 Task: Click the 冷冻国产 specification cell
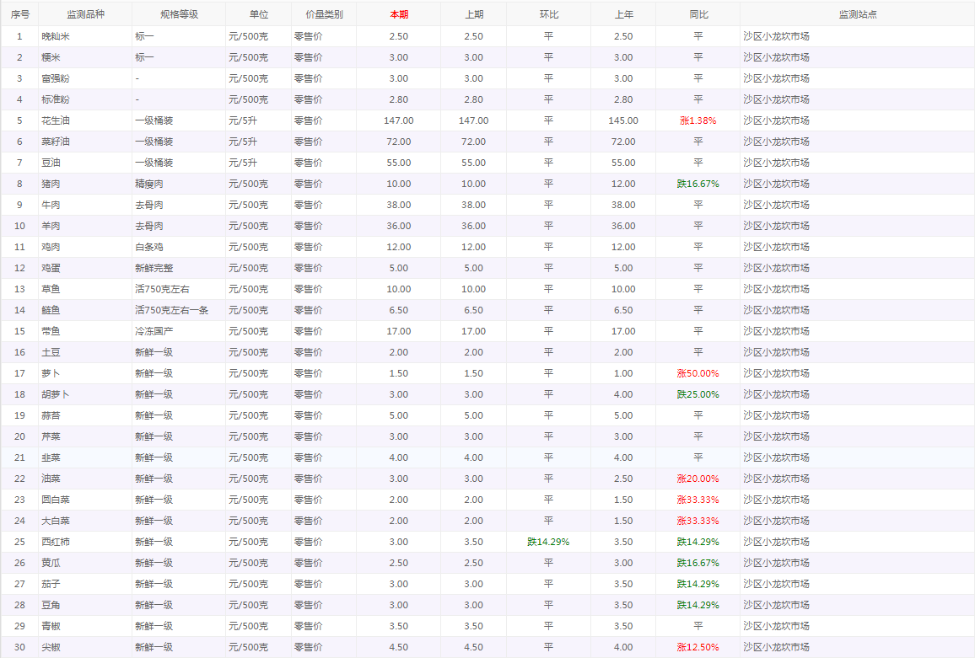point(179,332)
